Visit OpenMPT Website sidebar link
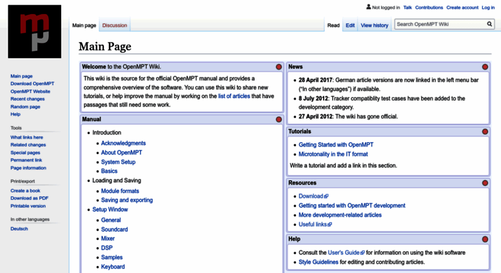 pos(30,92)
